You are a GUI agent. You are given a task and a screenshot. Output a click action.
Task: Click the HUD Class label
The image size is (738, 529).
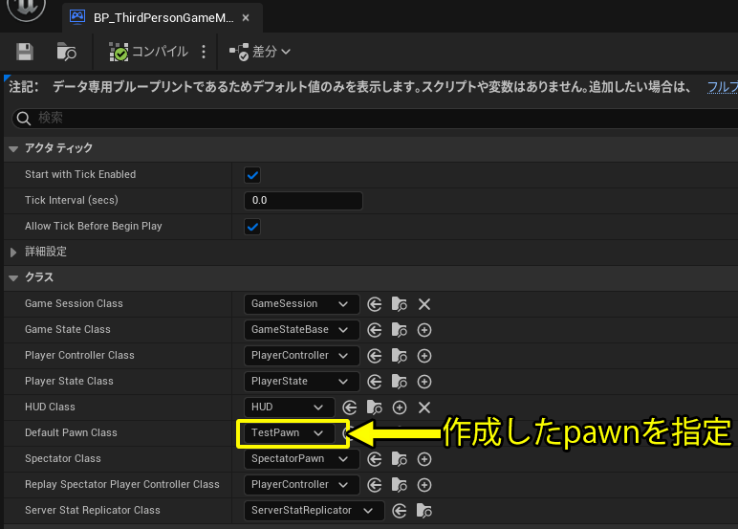[x=50, y=407]
